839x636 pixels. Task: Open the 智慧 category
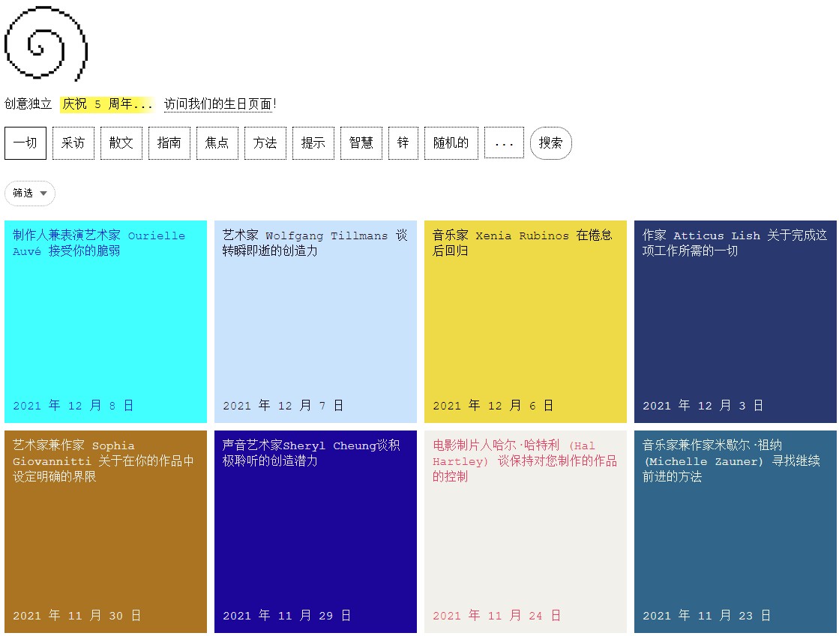[361, 143]
